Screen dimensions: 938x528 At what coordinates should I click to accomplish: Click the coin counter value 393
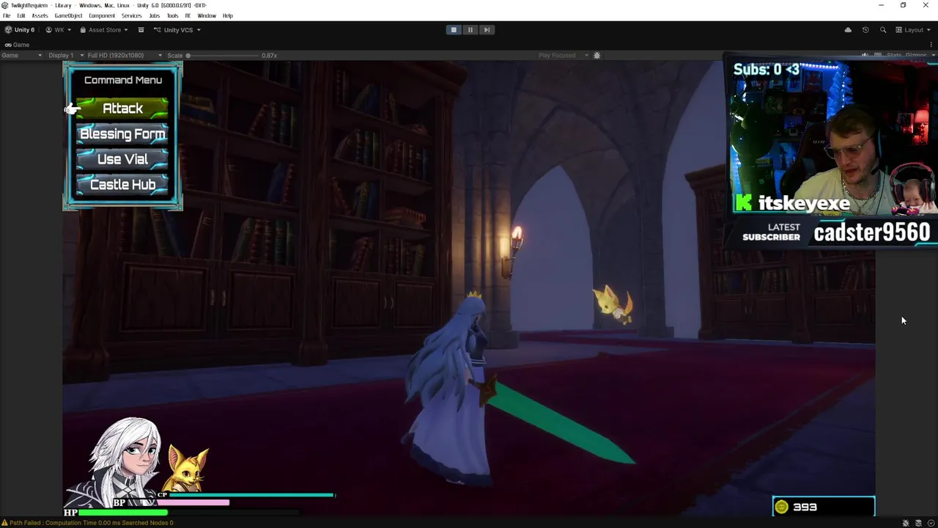point(805,507)
